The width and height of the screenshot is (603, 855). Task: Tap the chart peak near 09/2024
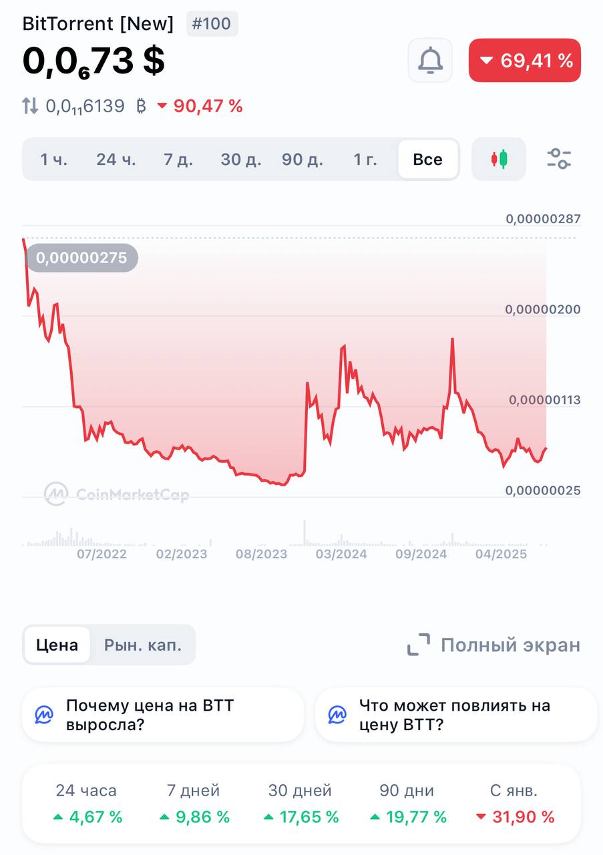[x=453, y=339]
